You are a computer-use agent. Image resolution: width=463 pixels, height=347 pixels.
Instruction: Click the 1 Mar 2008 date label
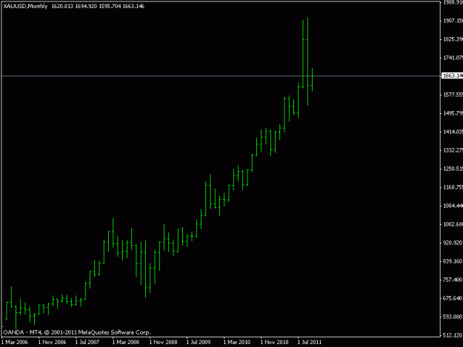[126, 342]
